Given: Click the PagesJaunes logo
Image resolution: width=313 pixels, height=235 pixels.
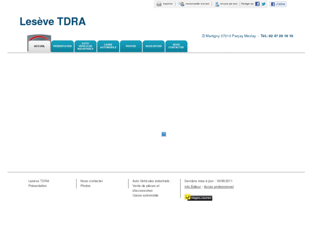Looking at the screenshot, I should [x=198, y=197].
